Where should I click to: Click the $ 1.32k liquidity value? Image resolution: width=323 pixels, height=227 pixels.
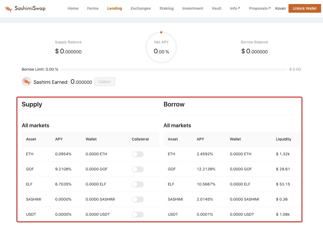pos(283,154)
